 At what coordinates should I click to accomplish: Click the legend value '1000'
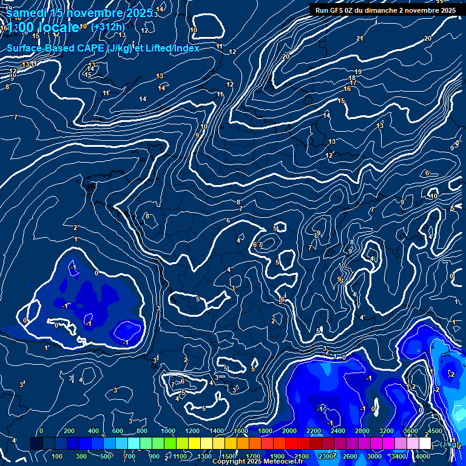tap(168, 431)
